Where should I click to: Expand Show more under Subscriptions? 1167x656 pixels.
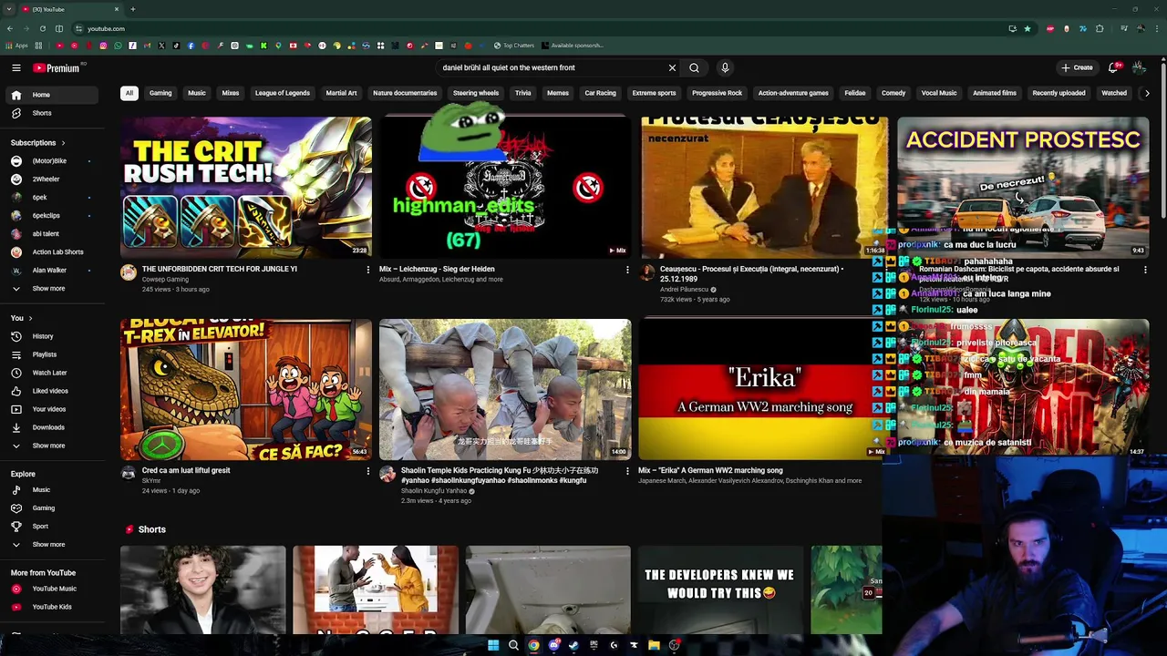[53, 289]
